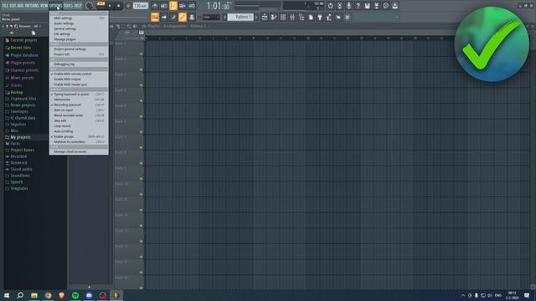Open the FILE menu

[x=5, y=6]
